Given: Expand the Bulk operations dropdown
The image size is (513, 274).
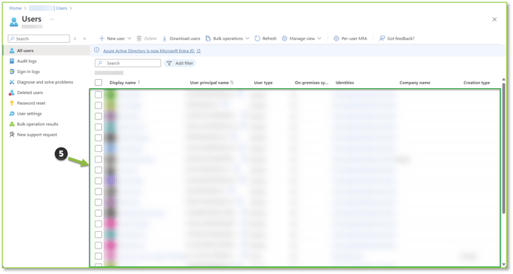Looking at the screenshot, I should pos(247,38).
